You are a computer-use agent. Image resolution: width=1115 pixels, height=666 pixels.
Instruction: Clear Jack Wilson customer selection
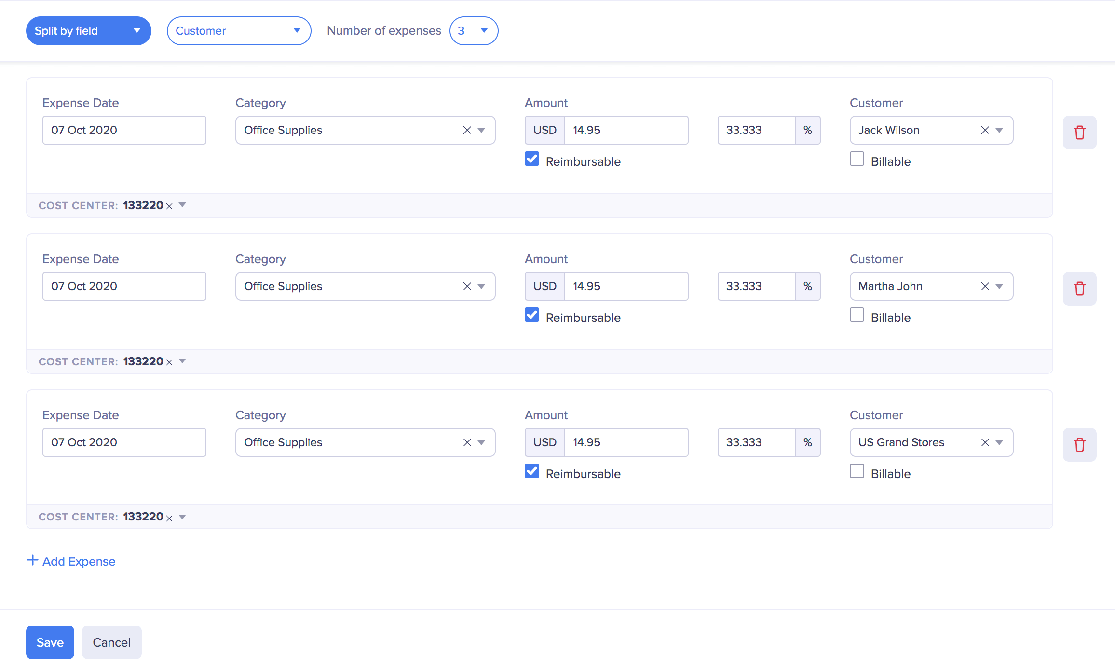(x=985, y=130)
